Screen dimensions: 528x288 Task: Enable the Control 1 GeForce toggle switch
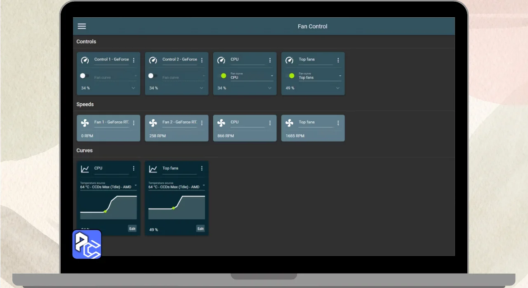85,76
